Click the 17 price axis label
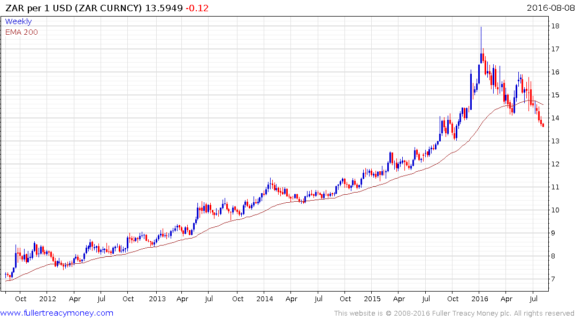Screen dimensions: 575x321 555,49
